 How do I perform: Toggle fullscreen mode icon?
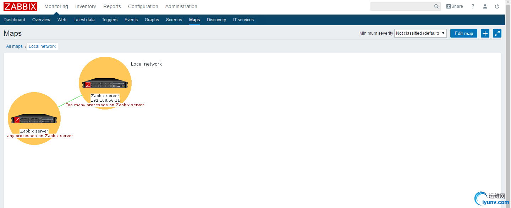pyautogui.click(x=497, y=33)
